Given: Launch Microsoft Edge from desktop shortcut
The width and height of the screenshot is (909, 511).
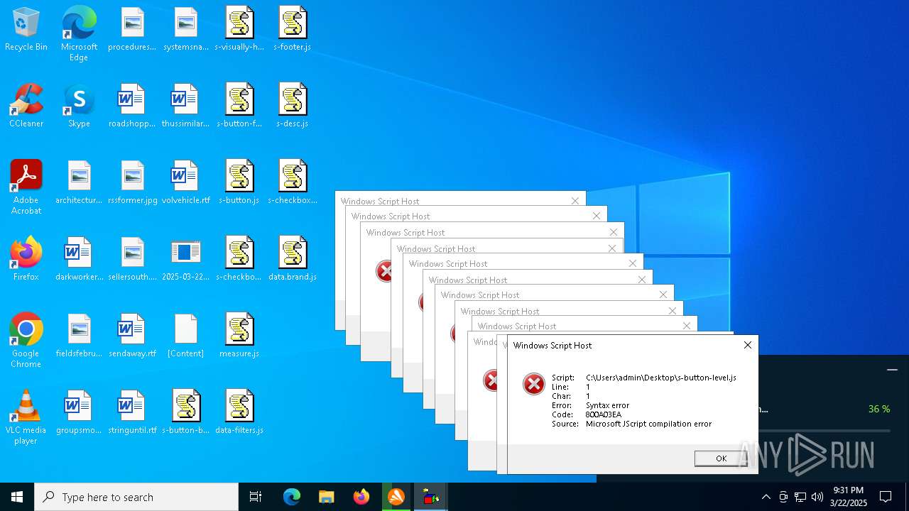Looking at the screenshot, I should [79, 34].
